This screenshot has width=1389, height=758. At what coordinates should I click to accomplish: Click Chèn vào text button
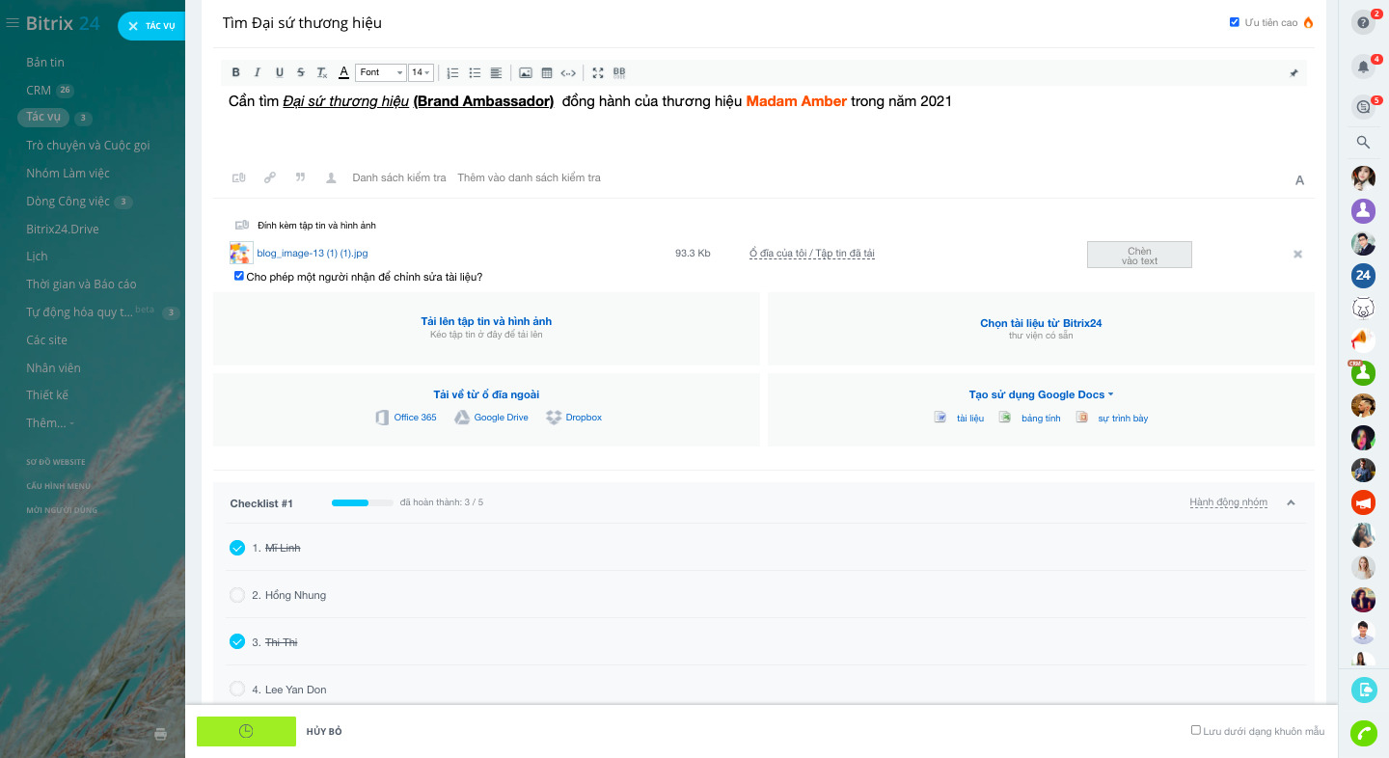tap(1139, 255)
